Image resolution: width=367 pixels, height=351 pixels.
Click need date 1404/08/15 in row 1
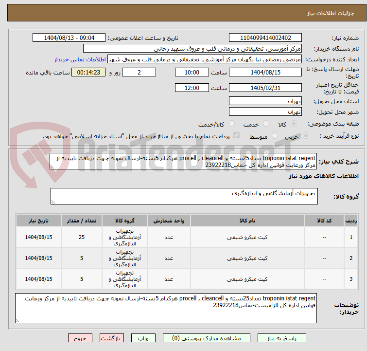(x=38, y=237)
